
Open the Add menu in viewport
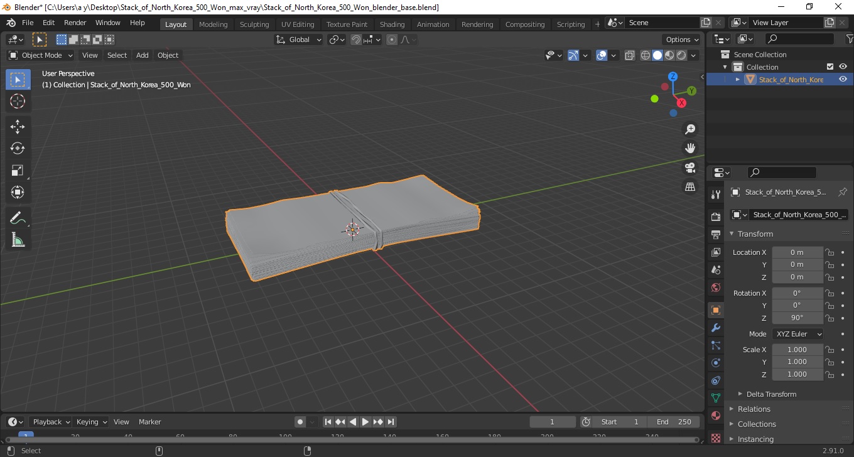point(143,55)
